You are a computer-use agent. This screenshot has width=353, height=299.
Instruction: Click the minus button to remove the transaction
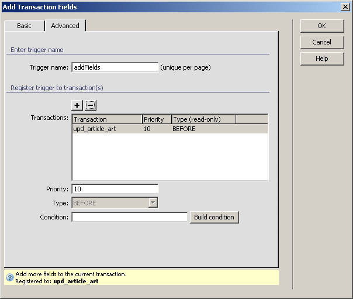pyautogui.click(x=91, y=105)
